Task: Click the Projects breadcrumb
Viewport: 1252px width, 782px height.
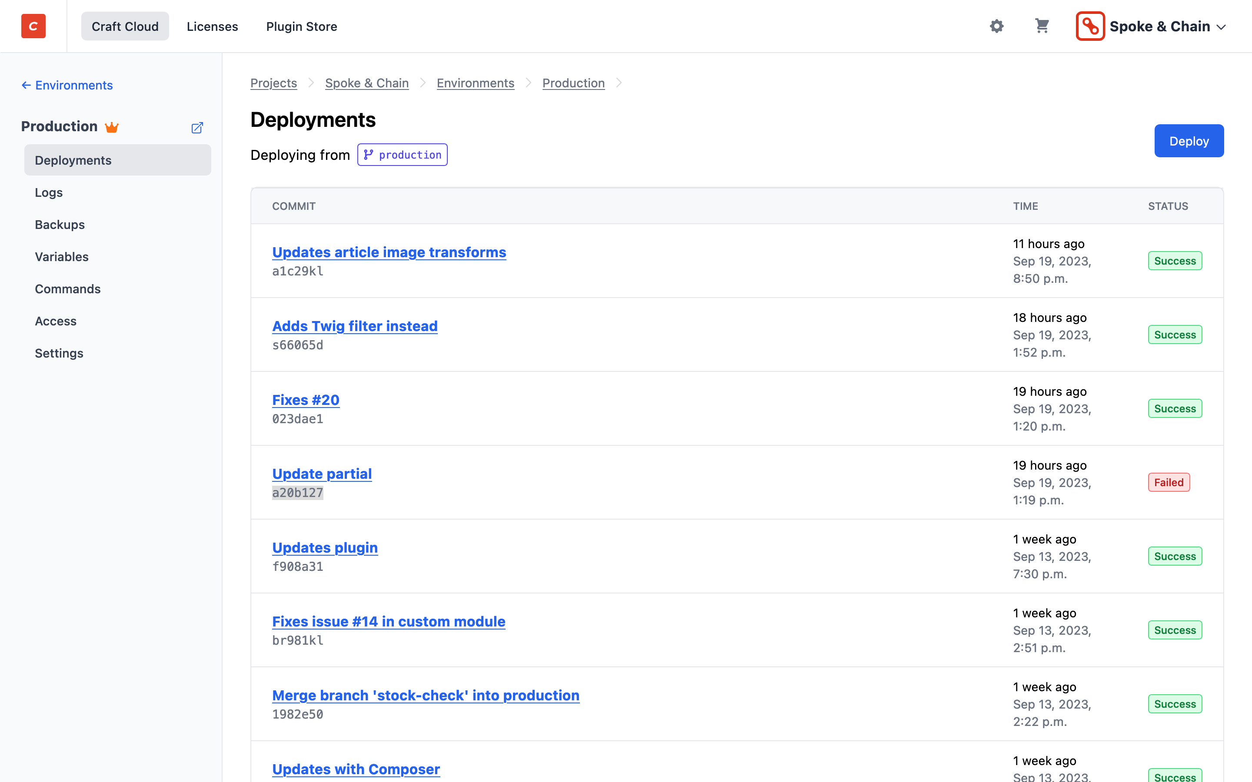Action: [274, 83]
